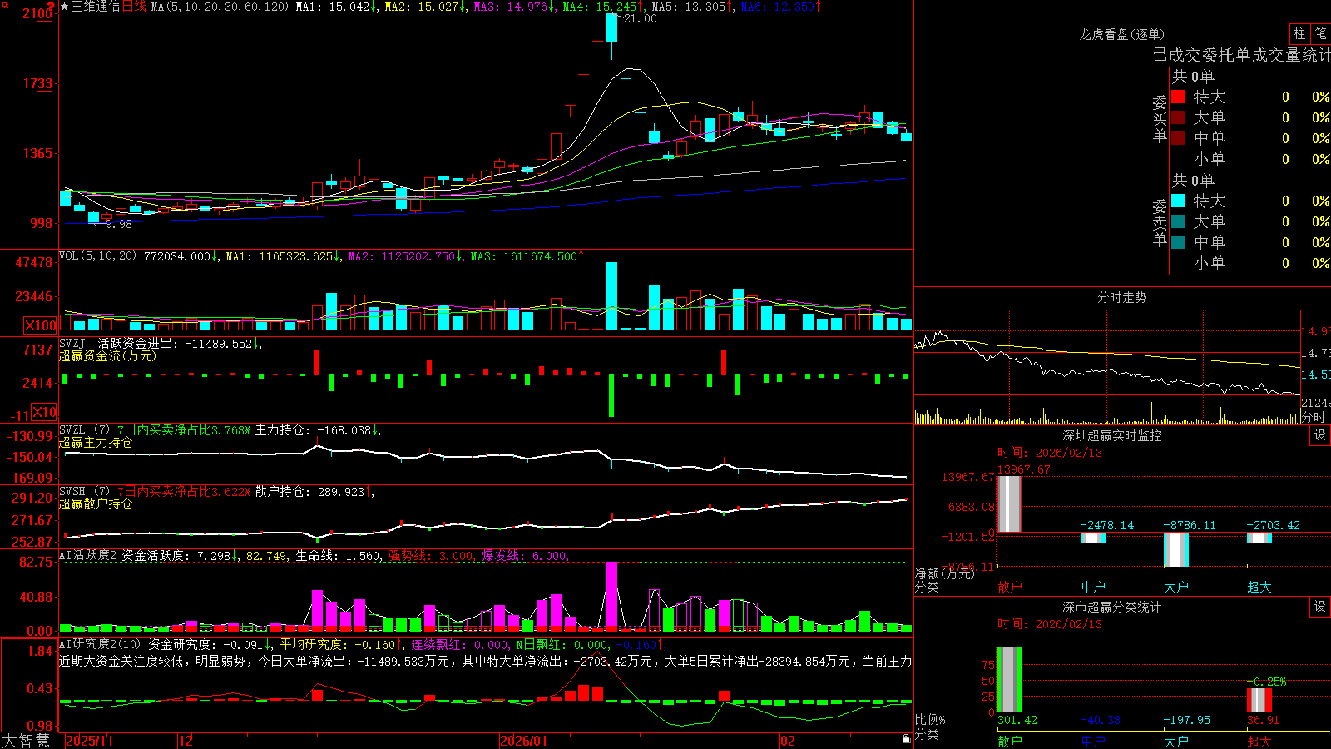Open 设 settings of 深市超赢分类统计 panel
Image resolution: width=1331 pixels, height=749 pixels.
[x=1320, y=607]
